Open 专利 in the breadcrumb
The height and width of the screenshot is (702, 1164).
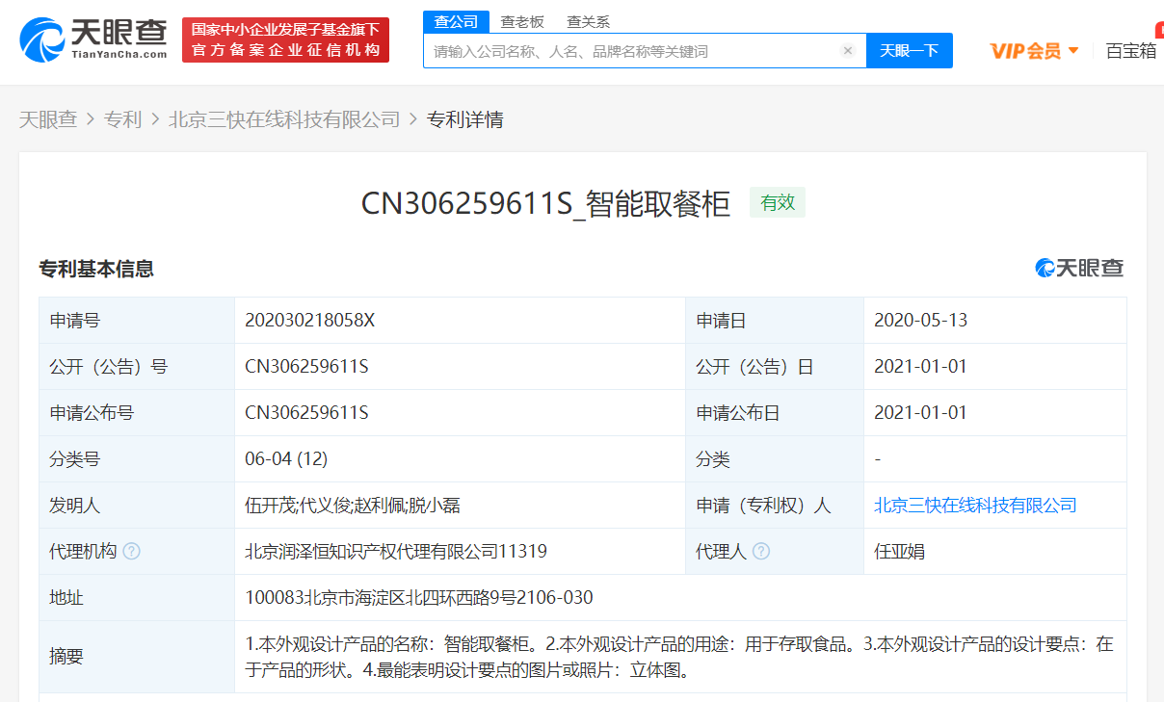[122, 119]
